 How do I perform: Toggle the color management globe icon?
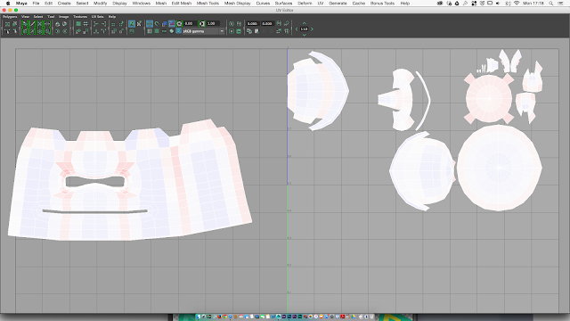(172, 31)
